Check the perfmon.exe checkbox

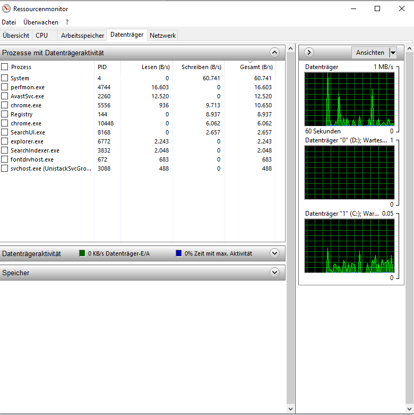4,87
